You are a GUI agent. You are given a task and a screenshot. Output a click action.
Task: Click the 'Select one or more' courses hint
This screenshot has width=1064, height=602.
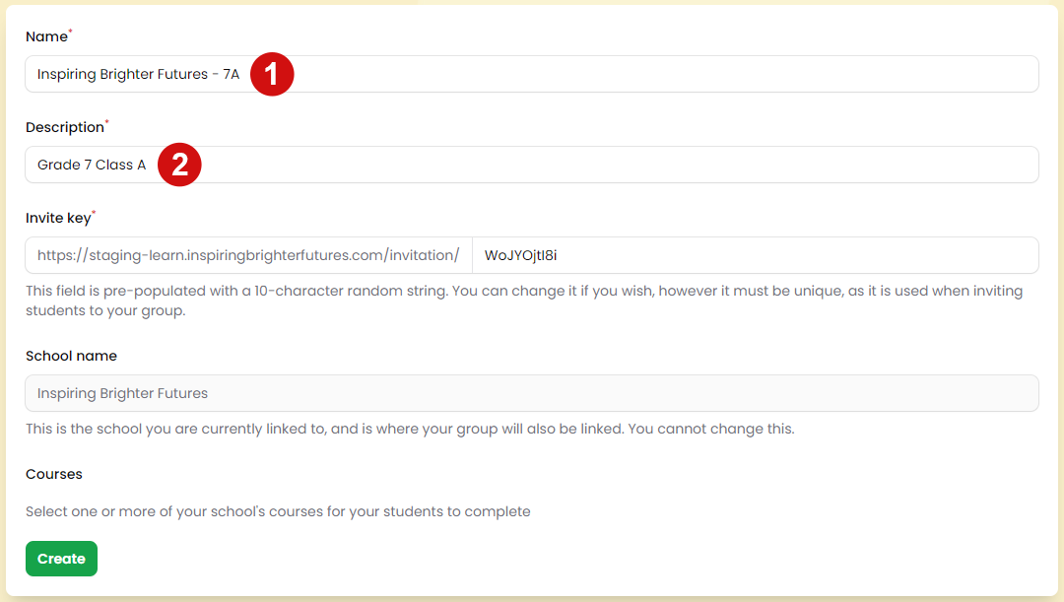coord(278,511)
